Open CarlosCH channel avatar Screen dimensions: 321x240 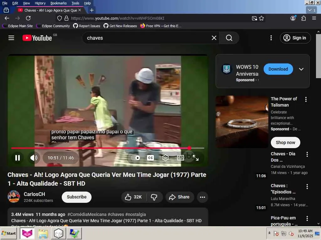[x=14, y=197]
